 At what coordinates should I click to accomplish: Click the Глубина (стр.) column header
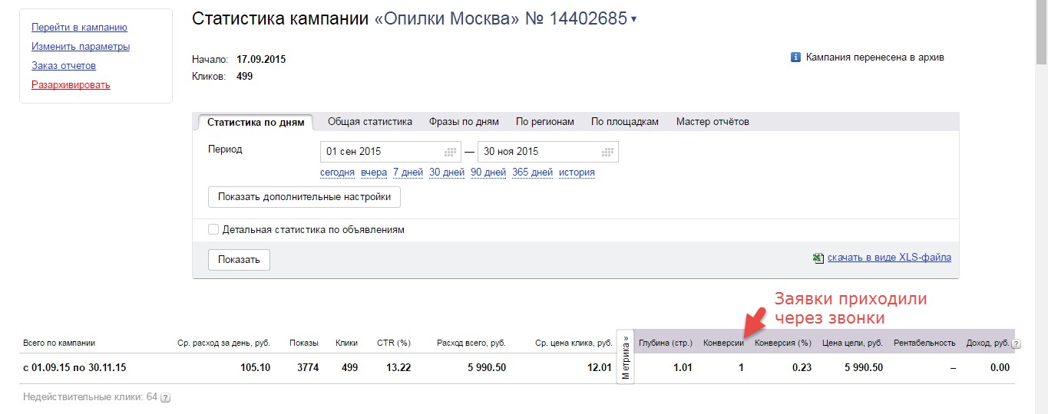coord(666,343)
